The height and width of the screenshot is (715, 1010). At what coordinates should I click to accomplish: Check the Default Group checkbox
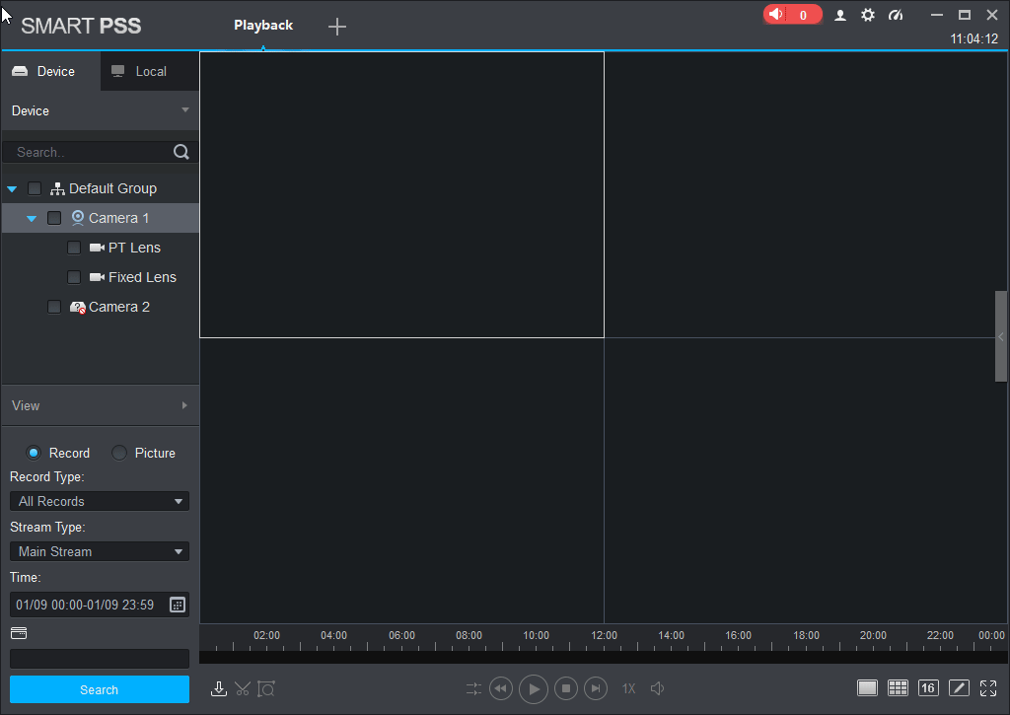35,188
